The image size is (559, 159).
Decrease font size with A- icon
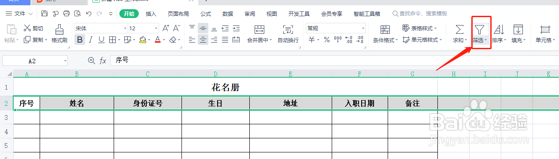177,28
